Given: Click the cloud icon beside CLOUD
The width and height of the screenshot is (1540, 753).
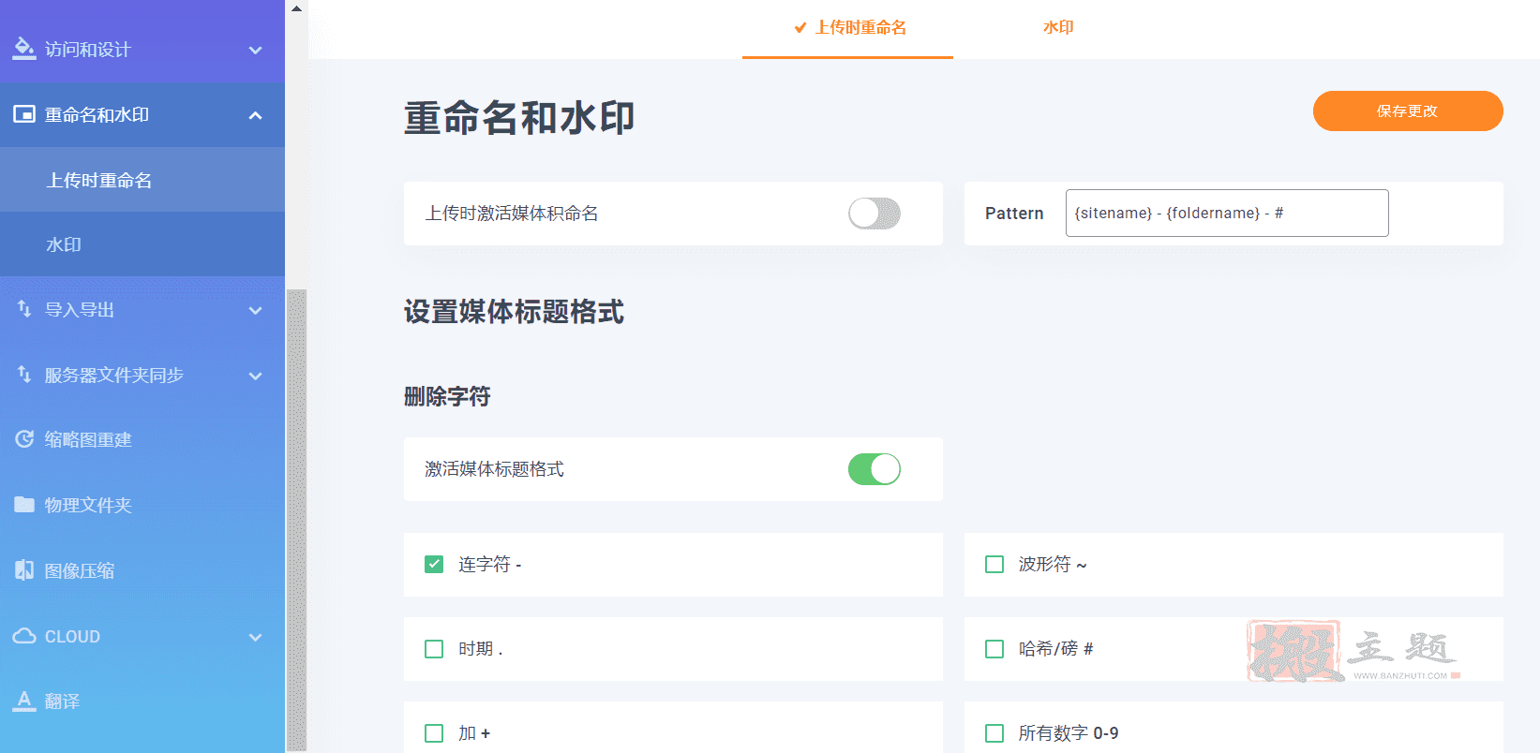Looking at the screenshot, I should (x=24, y=636).
